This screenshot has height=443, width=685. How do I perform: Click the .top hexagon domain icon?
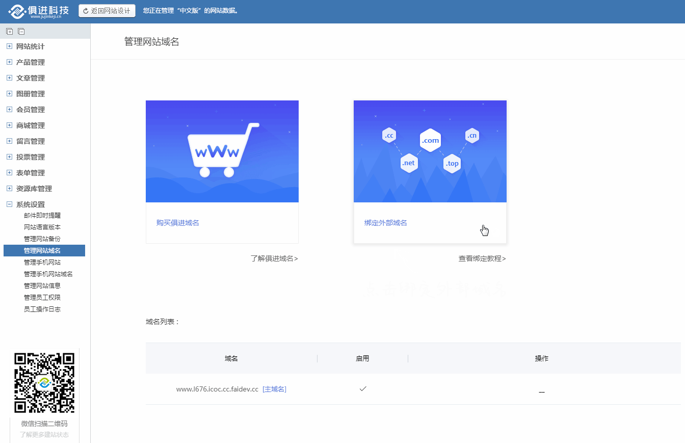coord(452,164)
